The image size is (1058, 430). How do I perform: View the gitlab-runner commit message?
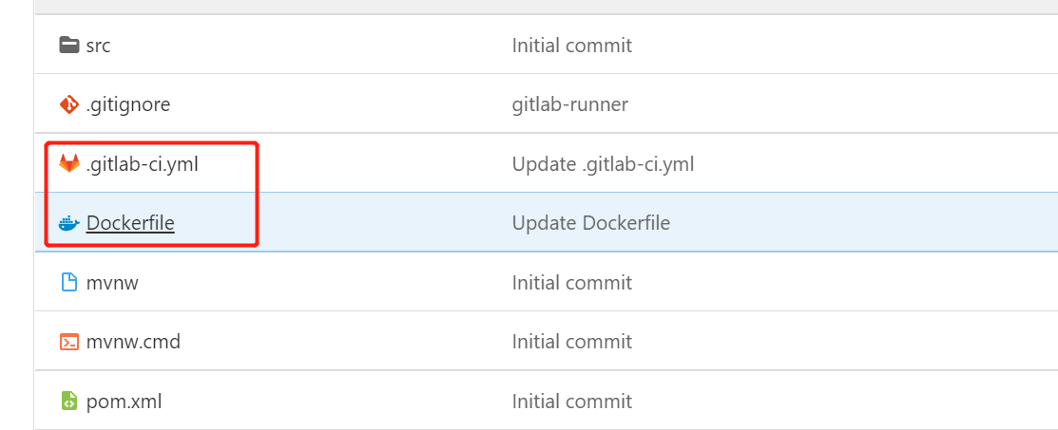[x=570, y=104]
